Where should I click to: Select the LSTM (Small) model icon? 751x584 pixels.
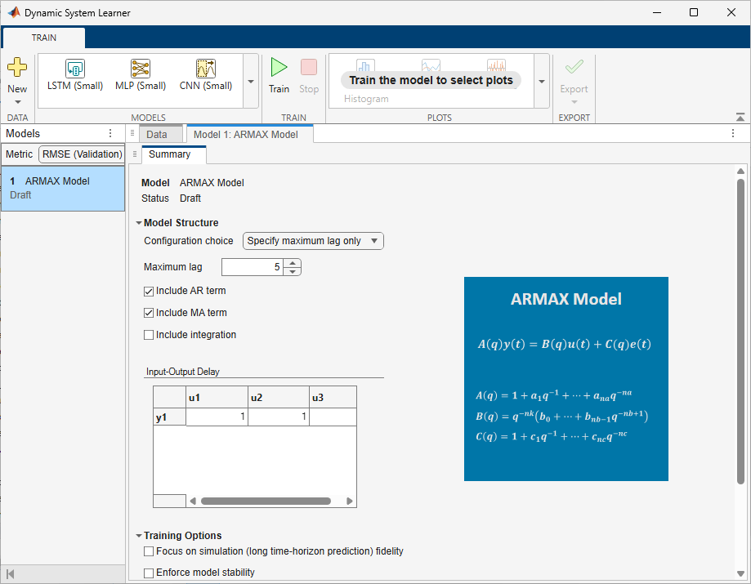tap(75, 69)
